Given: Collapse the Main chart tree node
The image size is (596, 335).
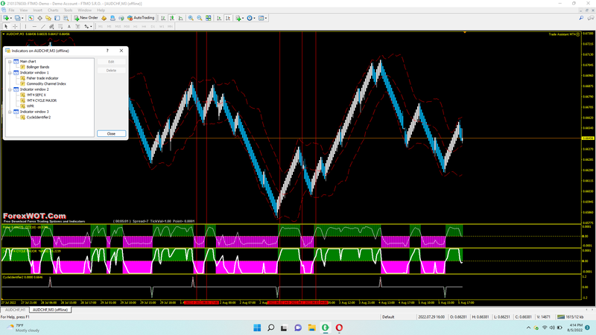Looking at the screenshot, I should 10,61.
